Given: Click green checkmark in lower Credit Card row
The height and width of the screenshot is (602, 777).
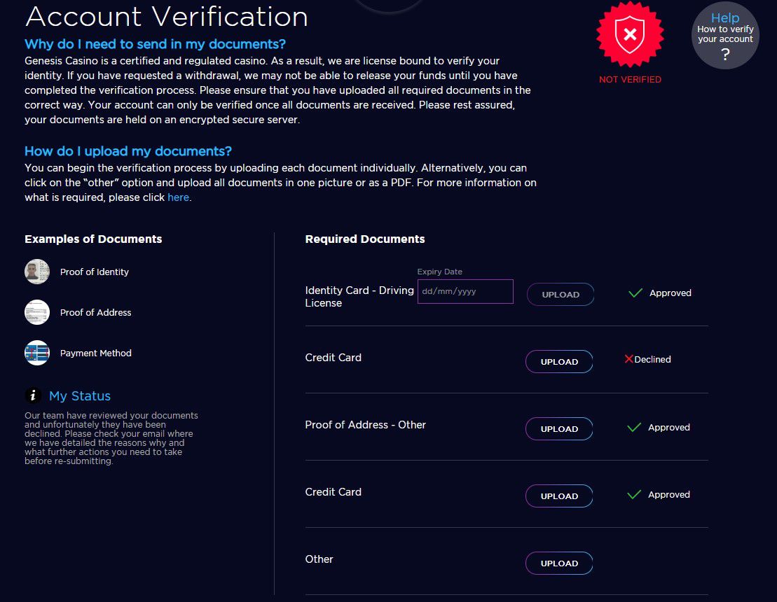Looking at the screenshot, I should pyautogui.click(x=634, y=495).
